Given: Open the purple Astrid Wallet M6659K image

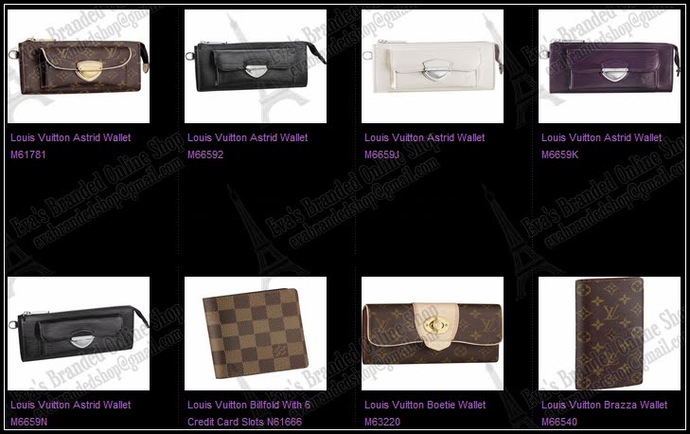Looking at the screenshot, I should 610,66.
